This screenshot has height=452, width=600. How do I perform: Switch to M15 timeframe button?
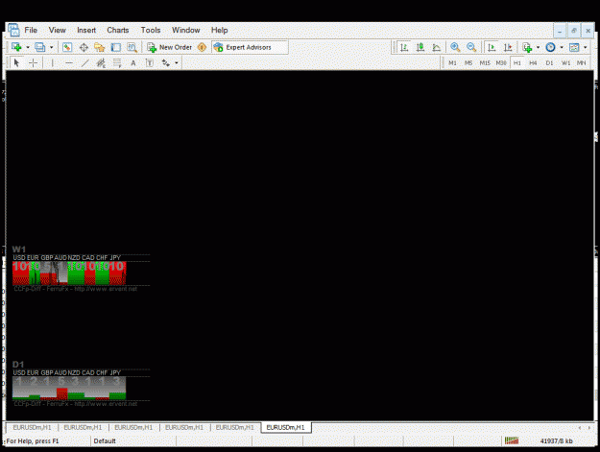coord(485,62)
